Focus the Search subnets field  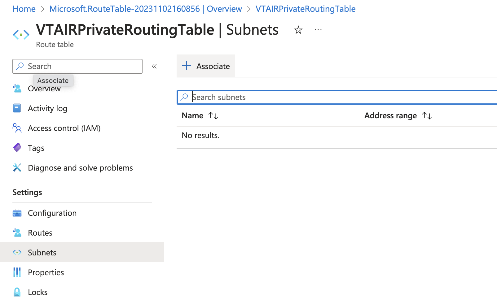click(x=337, y=97)
